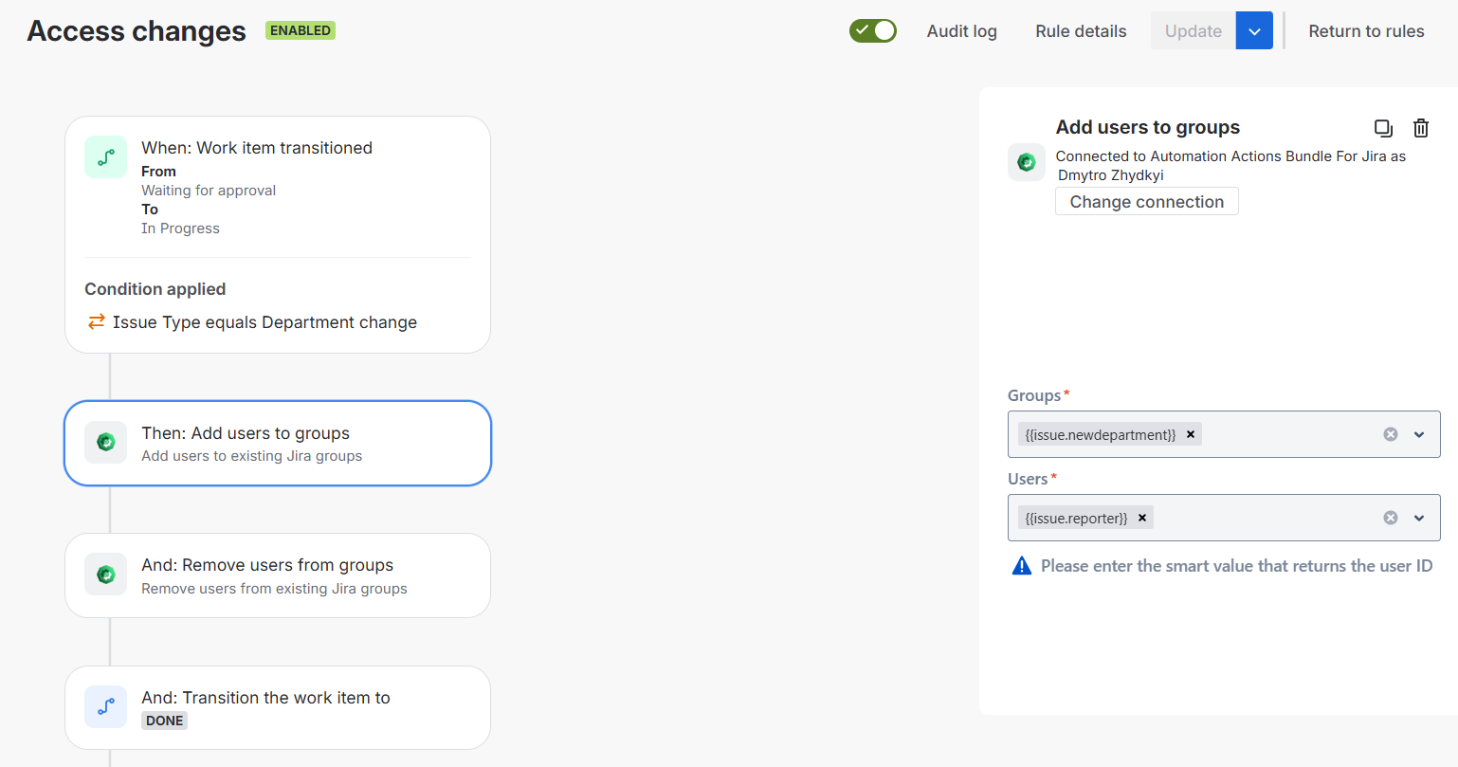Remove the issue.newdepartment group chip
The image size is (1458, 767).
[x=1190, y=433]
